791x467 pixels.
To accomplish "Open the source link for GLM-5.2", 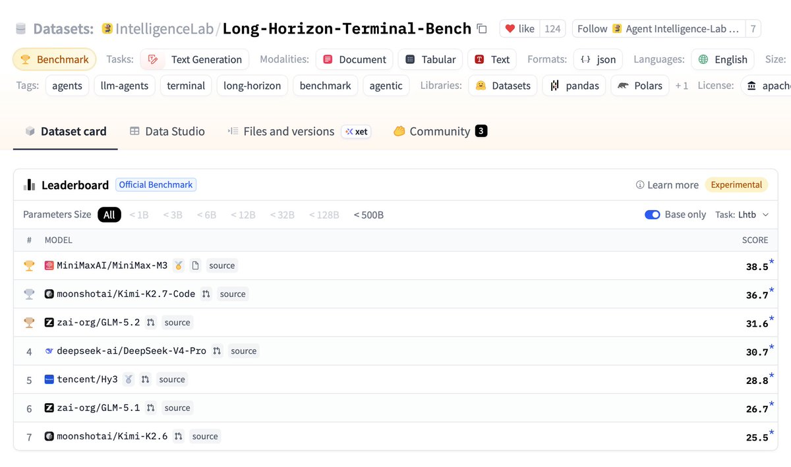I will click(177, 322).
